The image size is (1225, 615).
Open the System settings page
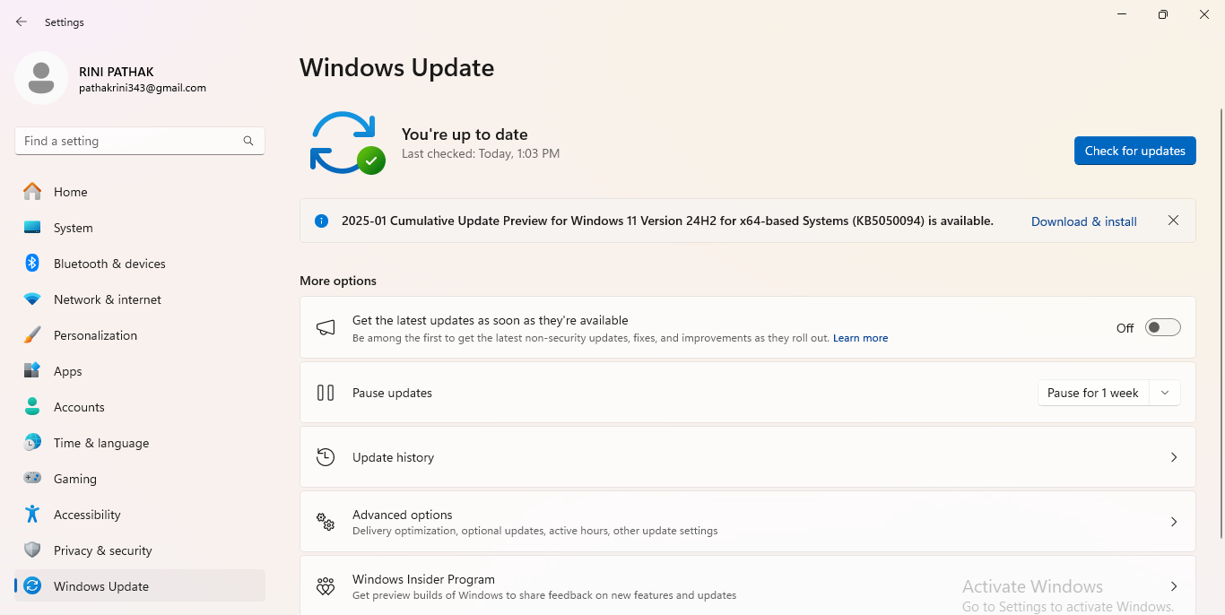pyautogui.click(x=73, y=228)
